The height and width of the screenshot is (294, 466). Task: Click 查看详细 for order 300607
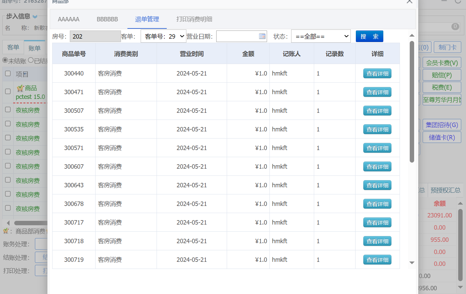377,167
